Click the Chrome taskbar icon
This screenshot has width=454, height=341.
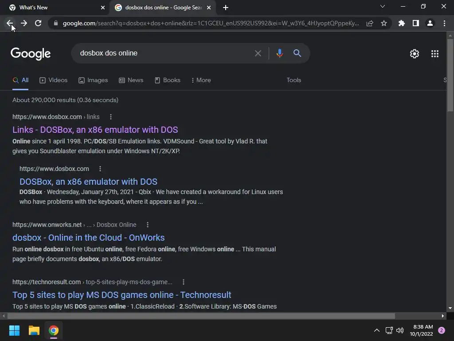point(54,330)
